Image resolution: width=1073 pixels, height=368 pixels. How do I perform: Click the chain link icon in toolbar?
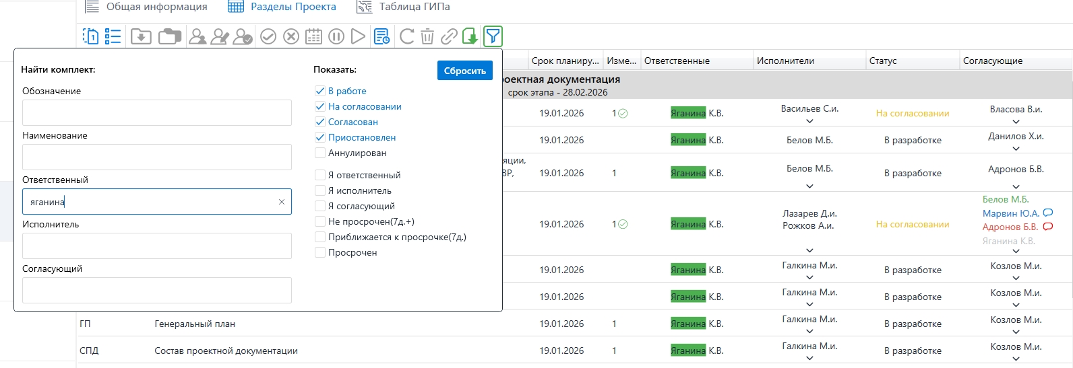[449, 36]
